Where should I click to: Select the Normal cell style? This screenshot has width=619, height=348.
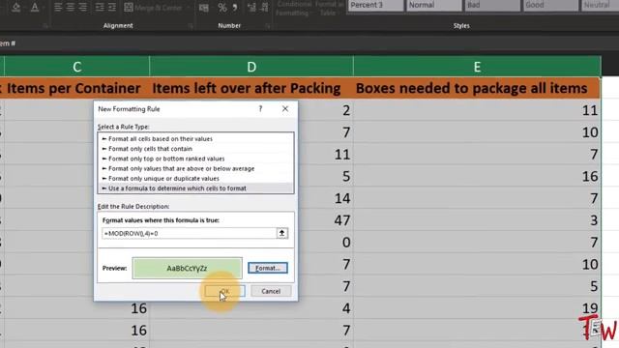433,5
